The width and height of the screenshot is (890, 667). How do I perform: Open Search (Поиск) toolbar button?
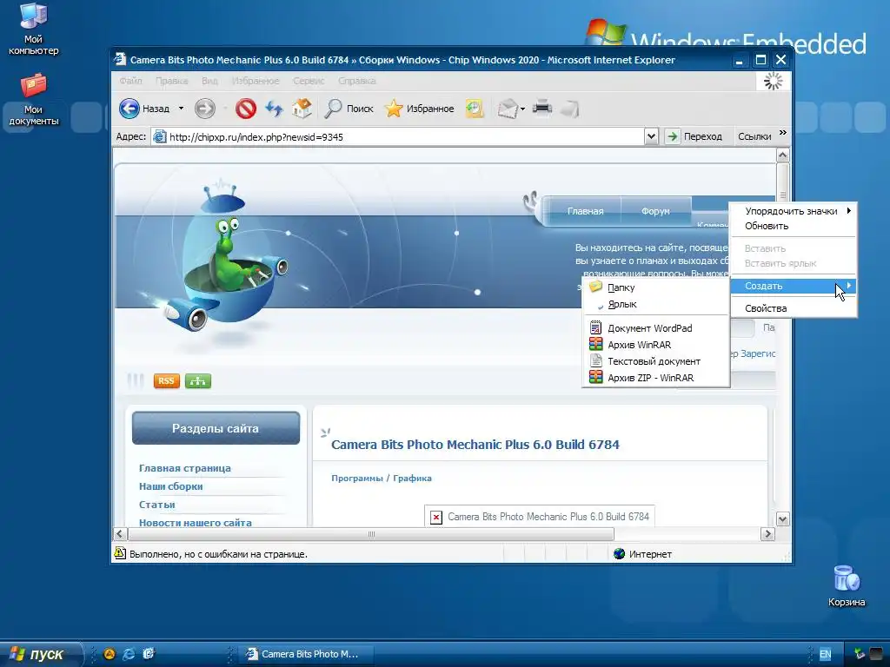coord(349,109)
